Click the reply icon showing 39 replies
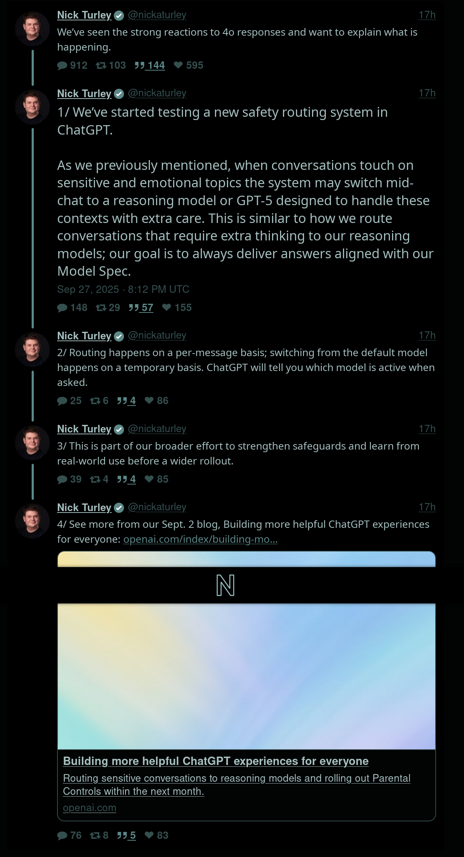 click(x=63, y=479)
